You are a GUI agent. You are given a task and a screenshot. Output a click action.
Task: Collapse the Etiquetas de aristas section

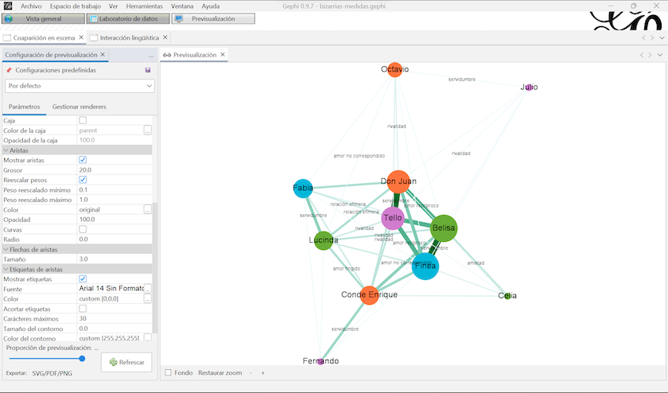click(6, 269)
